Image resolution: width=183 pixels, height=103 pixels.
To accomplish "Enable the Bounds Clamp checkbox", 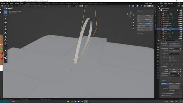I will [x=169, y=61].
